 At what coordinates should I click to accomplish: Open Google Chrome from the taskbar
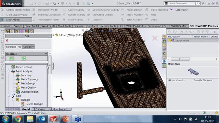[18, 119]
